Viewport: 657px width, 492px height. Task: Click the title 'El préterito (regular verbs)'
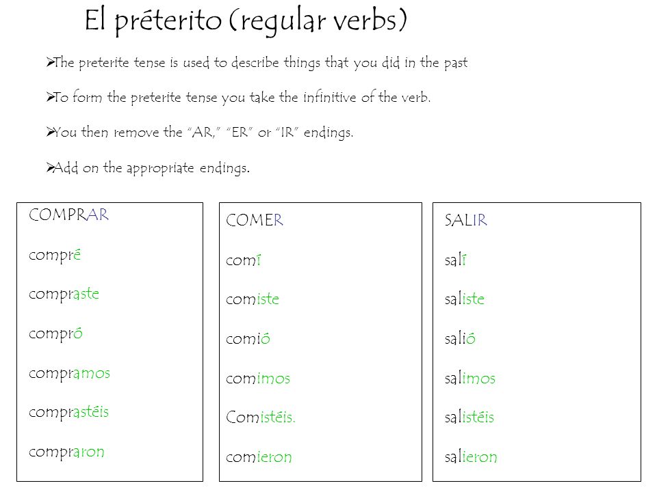tap(246, 20)
